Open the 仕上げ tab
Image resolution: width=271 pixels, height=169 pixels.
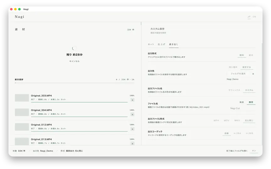pyautogui.click(x=162, y=44)
